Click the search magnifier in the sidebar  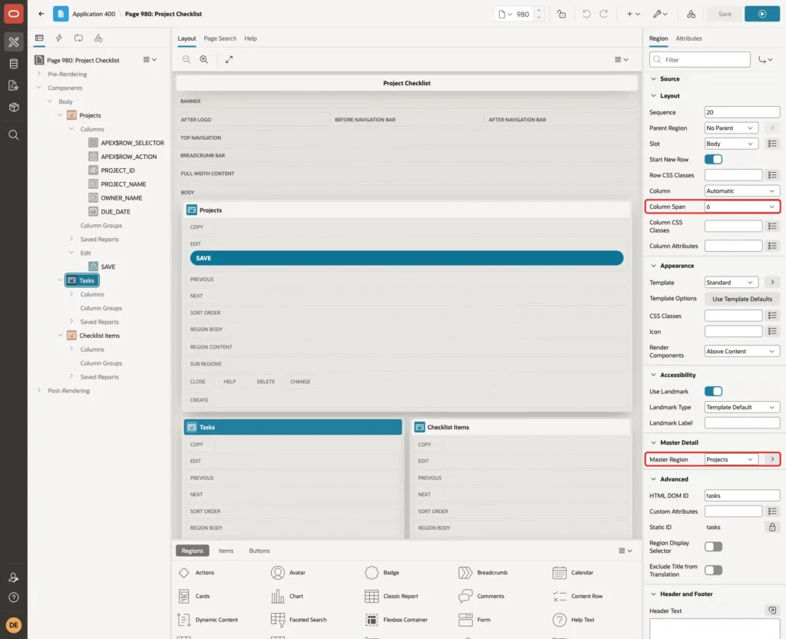click(x=14, y=135)
